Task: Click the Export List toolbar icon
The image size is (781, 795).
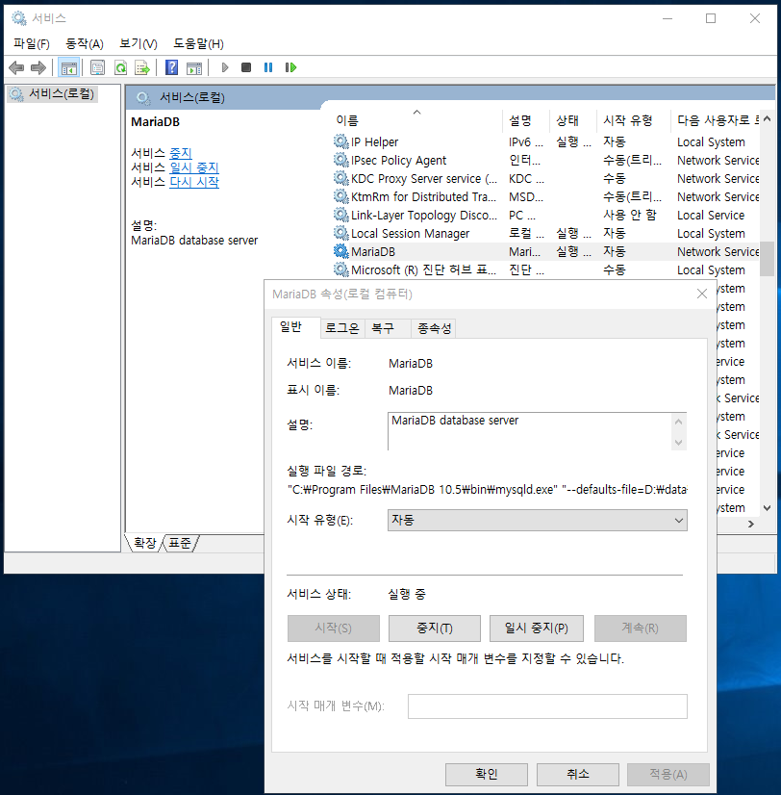Action: tap(142, 67)
